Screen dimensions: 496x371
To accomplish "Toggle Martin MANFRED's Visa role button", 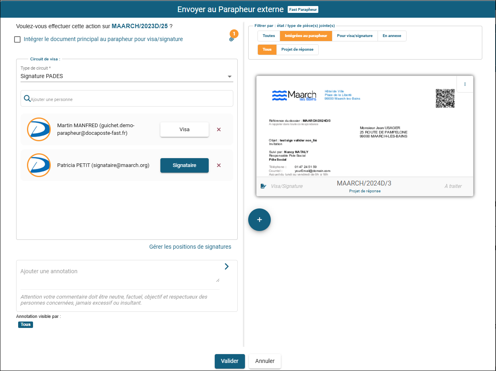I will [x=184, y=130].
